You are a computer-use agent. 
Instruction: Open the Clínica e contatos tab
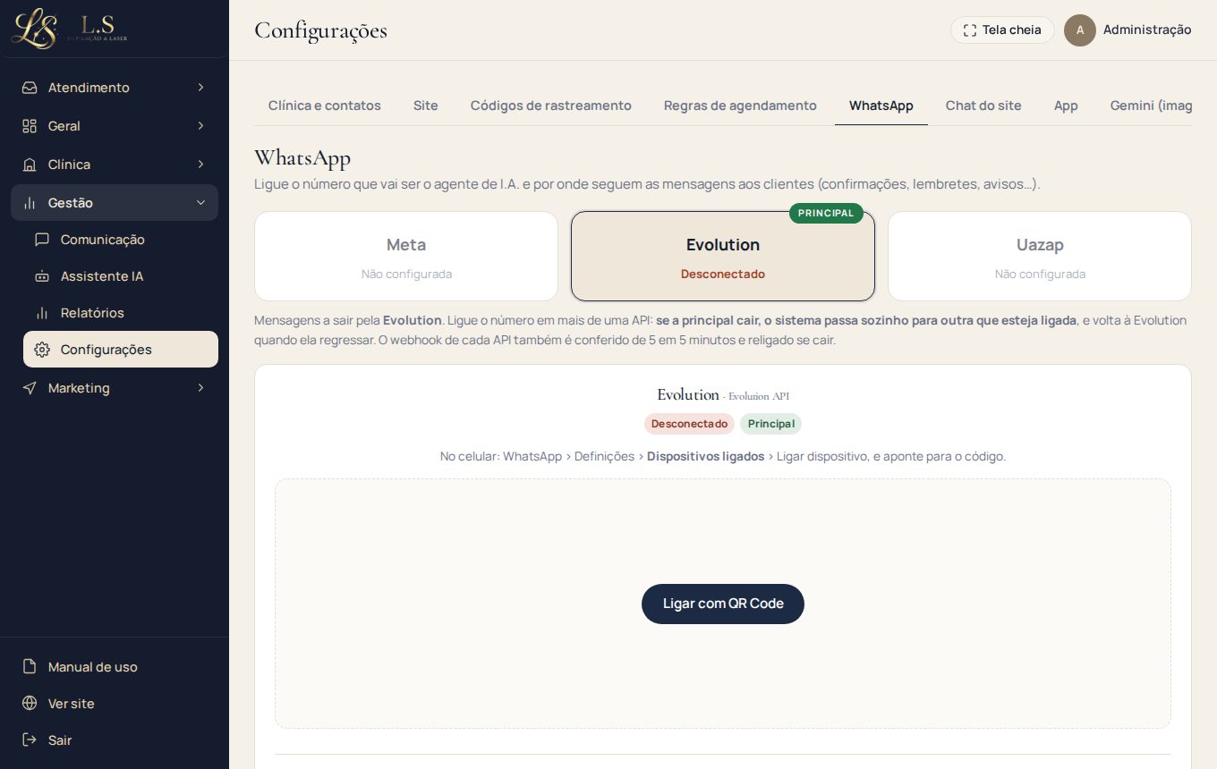325,106
